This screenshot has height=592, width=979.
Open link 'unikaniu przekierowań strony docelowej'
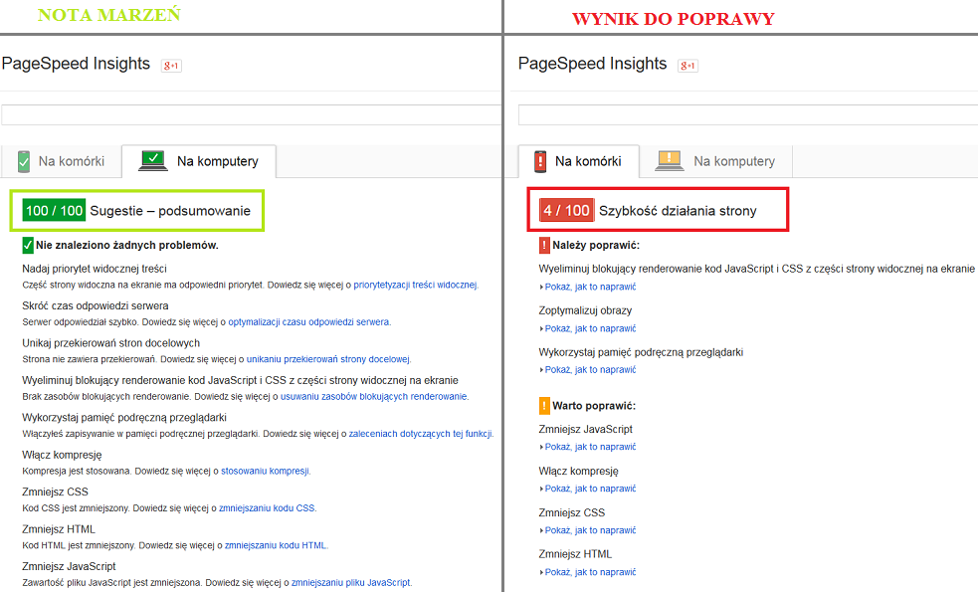[x=327, y=359]
